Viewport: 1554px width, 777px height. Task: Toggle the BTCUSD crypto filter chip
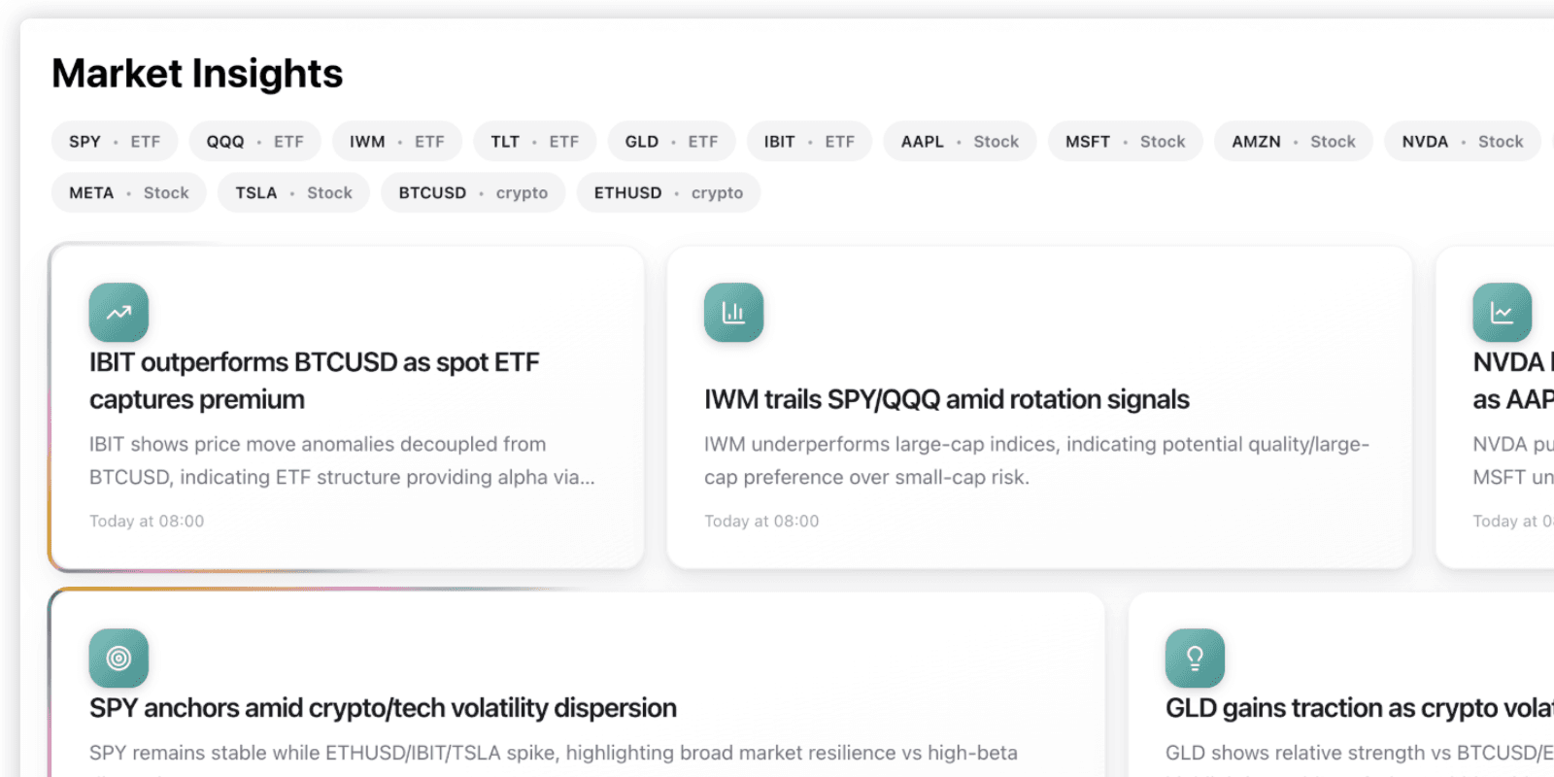click(473, 192)
